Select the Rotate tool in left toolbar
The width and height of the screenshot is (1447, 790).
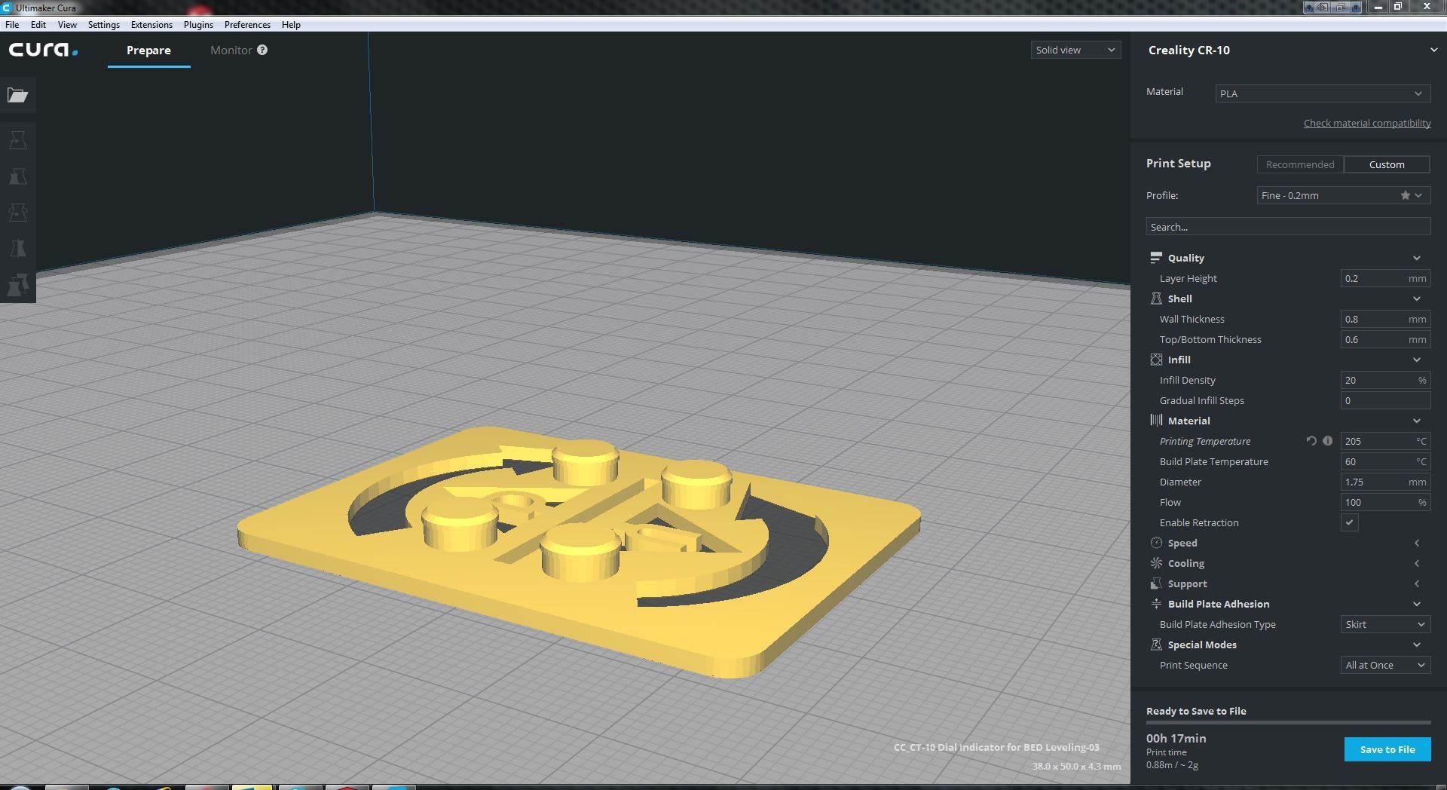[x=18, y=213]
